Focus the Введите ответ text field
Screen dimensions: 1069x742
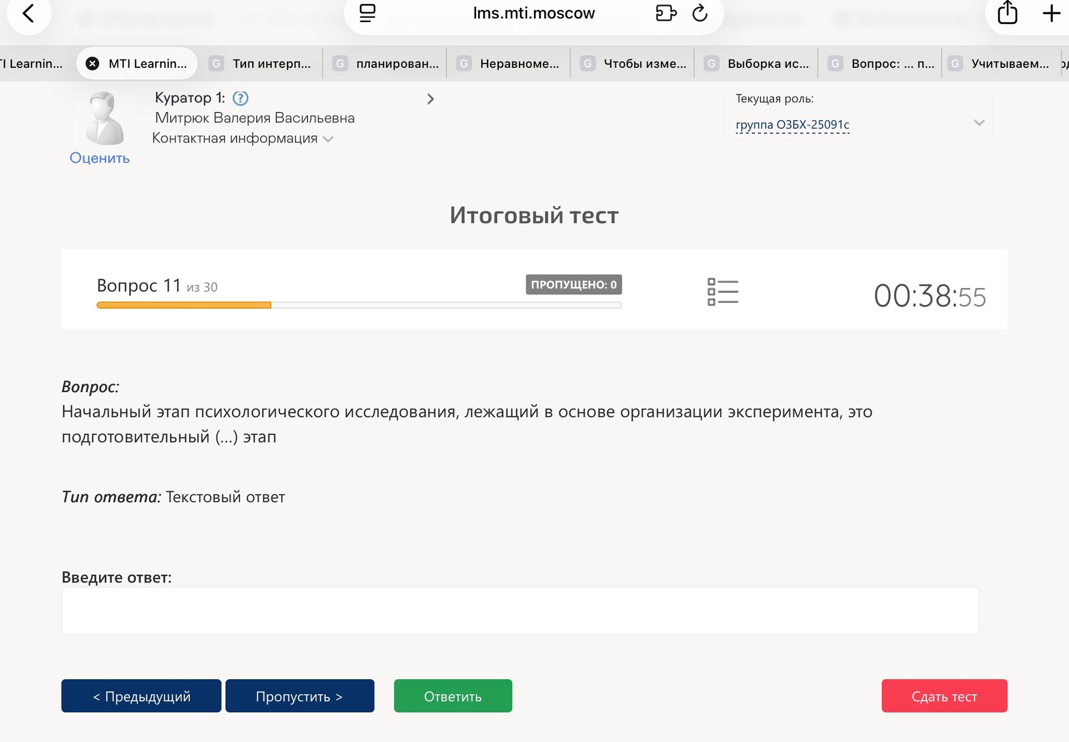[520, 611]
